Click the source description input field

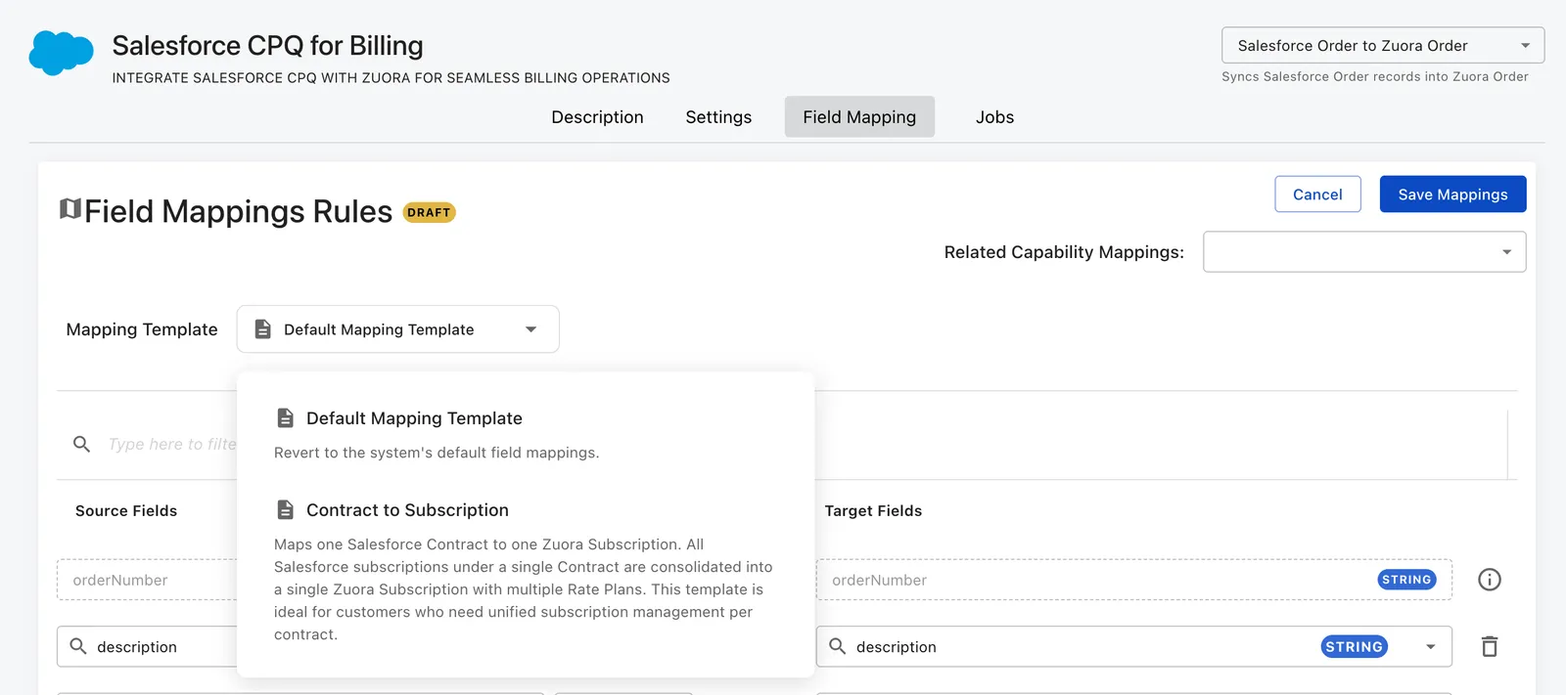[147, 647]
